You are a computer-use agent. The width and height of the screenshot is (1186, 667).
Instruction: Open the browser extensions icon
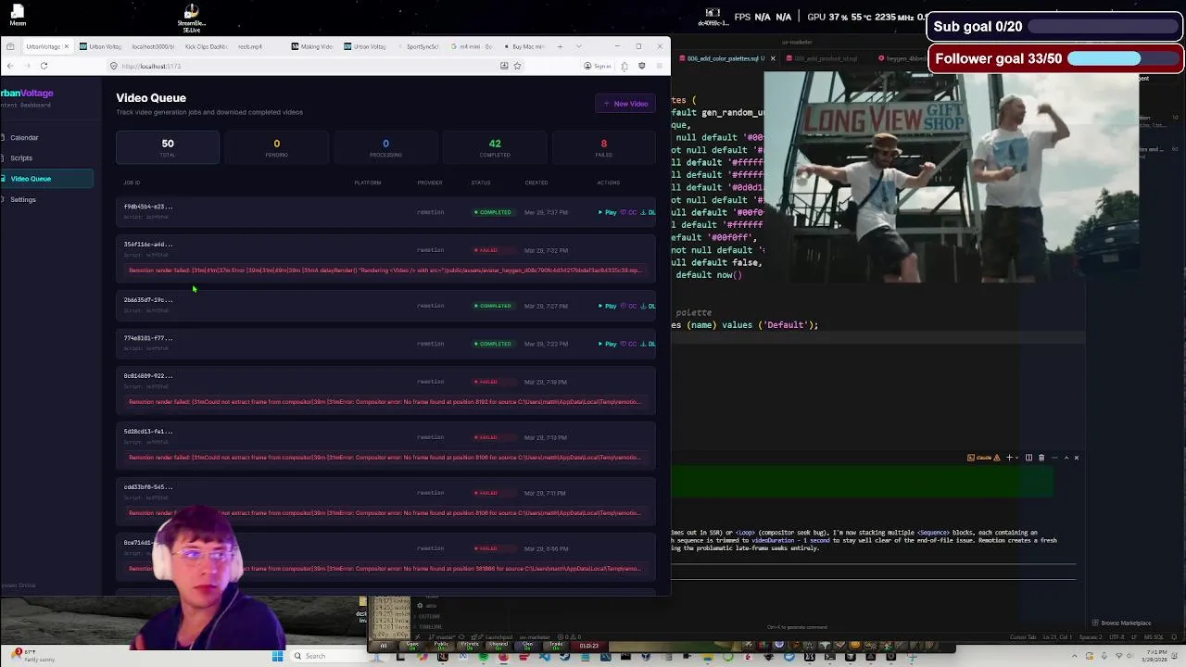coord(625,66)
